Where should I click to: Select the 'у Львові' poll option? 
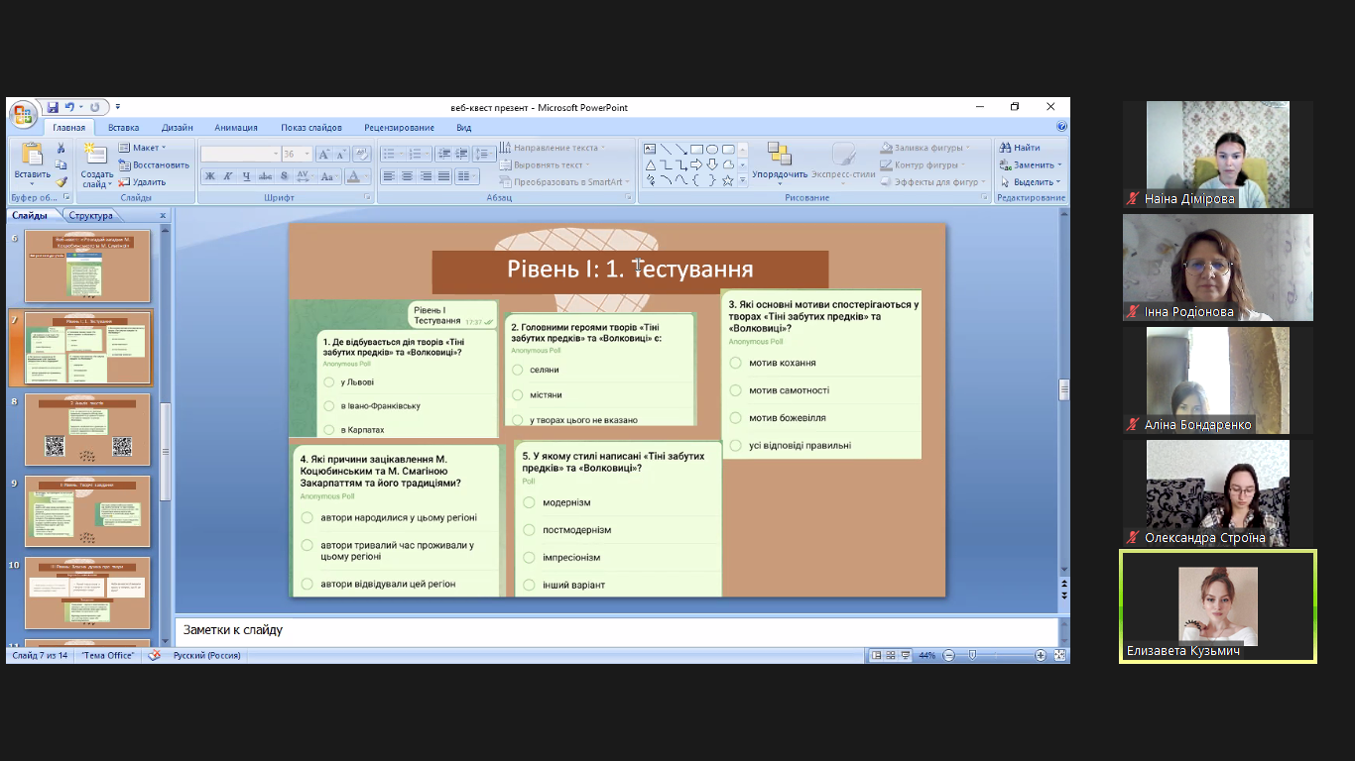point(329,382)
